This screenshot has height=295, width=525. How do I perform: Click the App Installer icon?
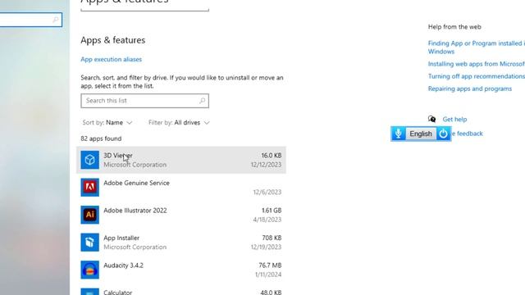(x=89, y=243)
